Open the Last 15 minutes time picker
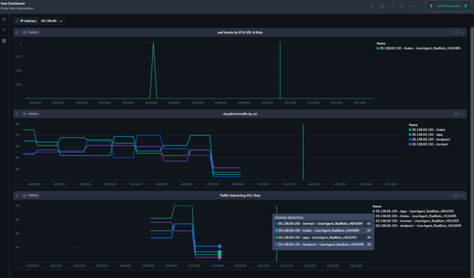474x278 pixels. [x=448, y=6]
